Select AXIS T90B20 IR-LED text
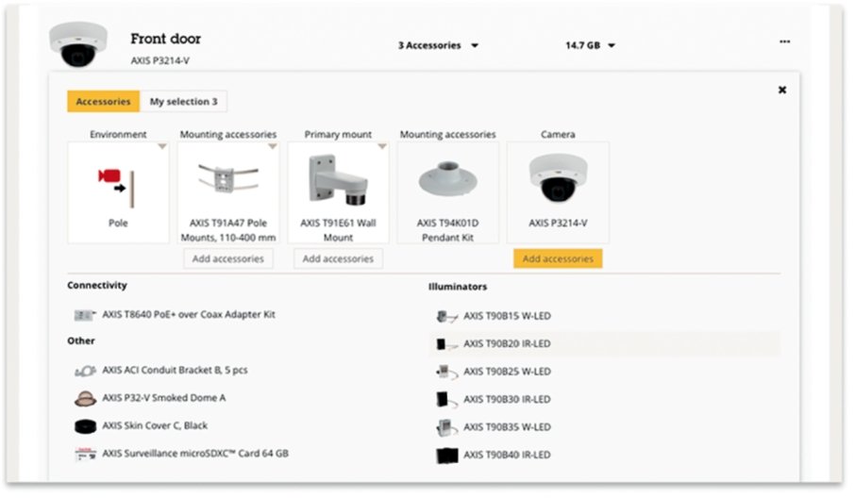This screenshot has height=498, width=855. pos(507,344)
